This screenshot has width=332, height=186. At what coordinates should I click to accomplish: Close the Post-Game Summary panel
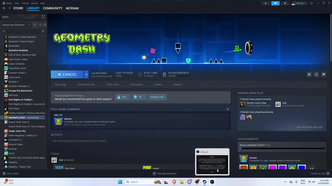[228, 109]
